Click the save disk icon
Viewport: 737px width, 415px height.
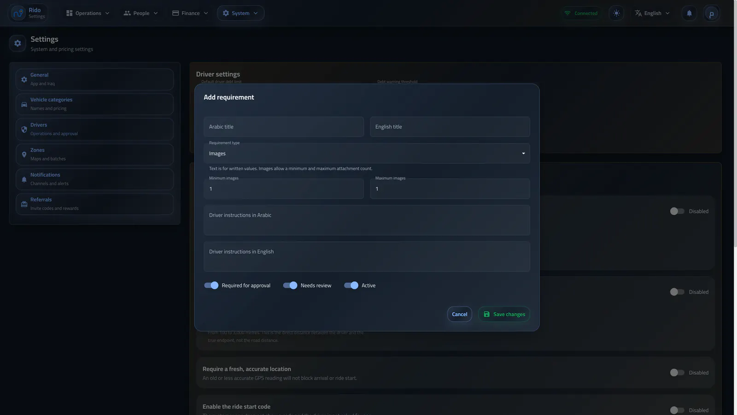click(486, 314)
